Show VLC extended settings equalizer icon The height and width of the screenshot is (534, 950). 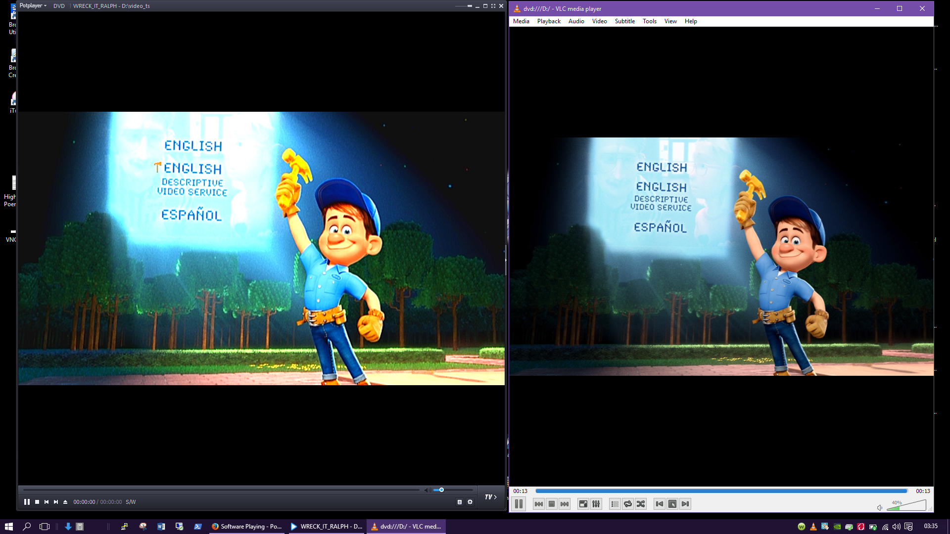click(x=596, y=504)
